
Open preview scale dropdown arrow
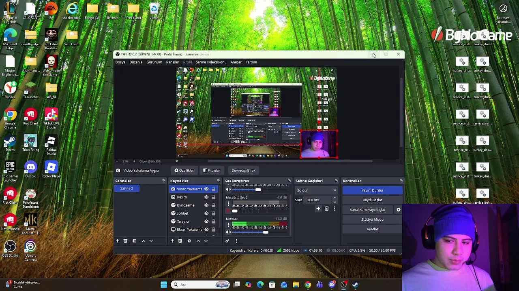point(177,161)
